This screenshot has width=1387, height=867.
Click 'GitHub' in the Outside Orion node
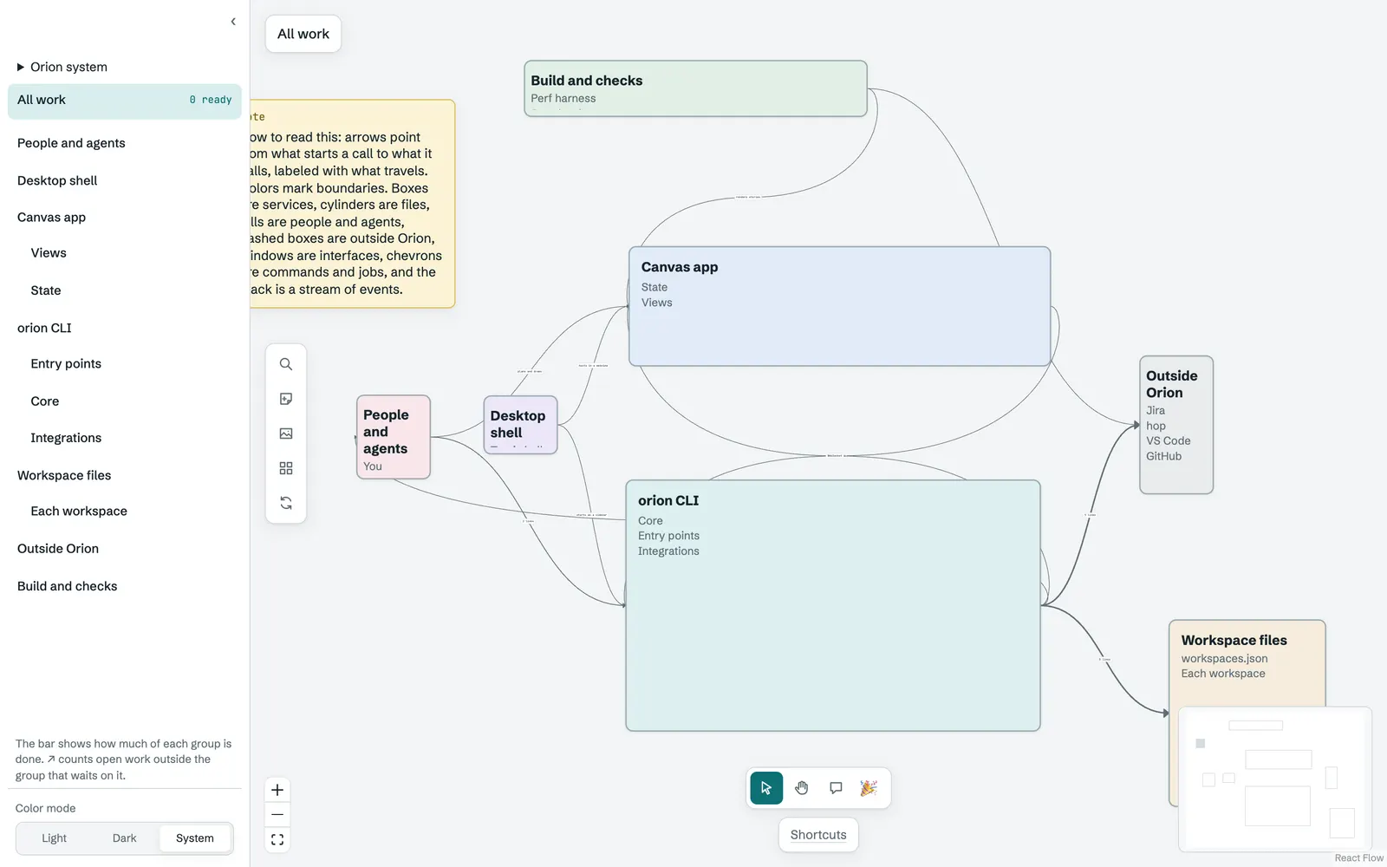1163,456
